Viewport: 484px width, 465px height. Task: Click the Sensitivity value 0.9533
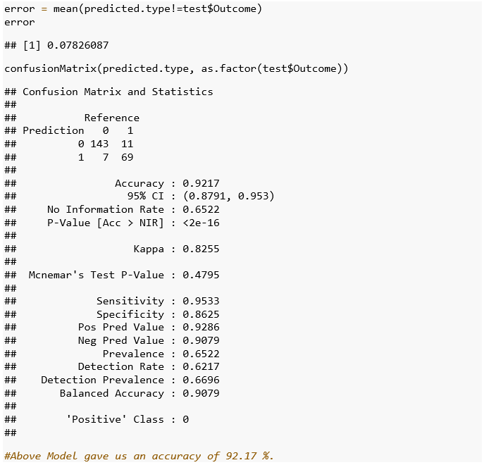[201, 301]
